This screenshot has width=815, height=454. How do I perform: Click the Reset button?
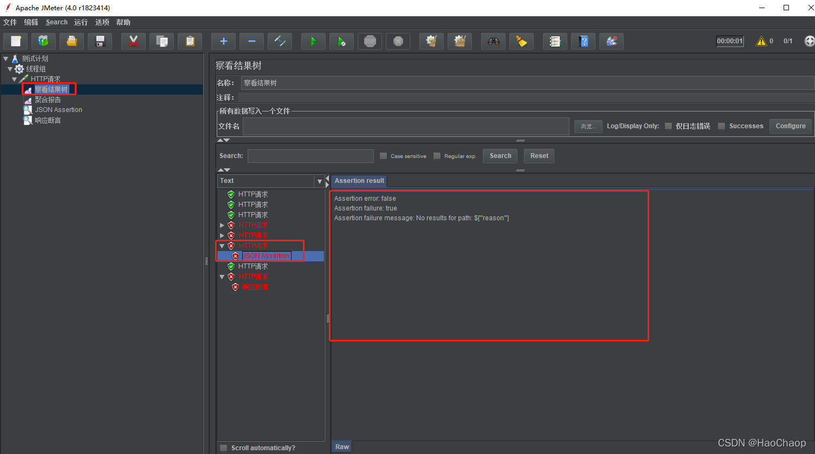(x=539, y=156)
